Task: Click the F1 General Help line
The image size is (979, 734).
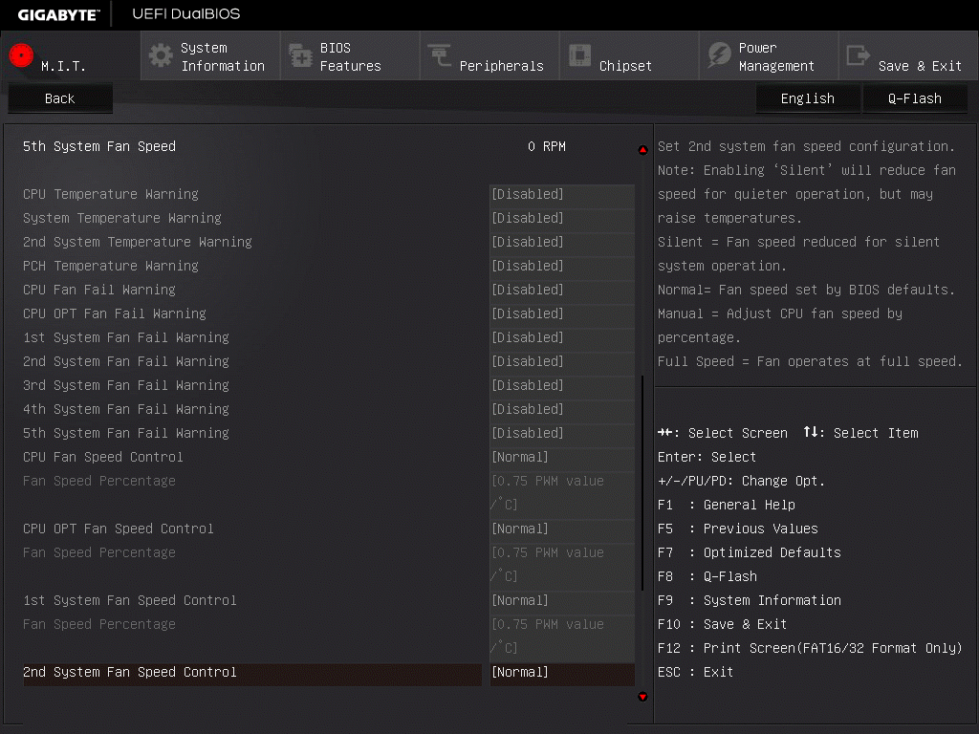Action: pyautogui.click(x=727, y=505)
